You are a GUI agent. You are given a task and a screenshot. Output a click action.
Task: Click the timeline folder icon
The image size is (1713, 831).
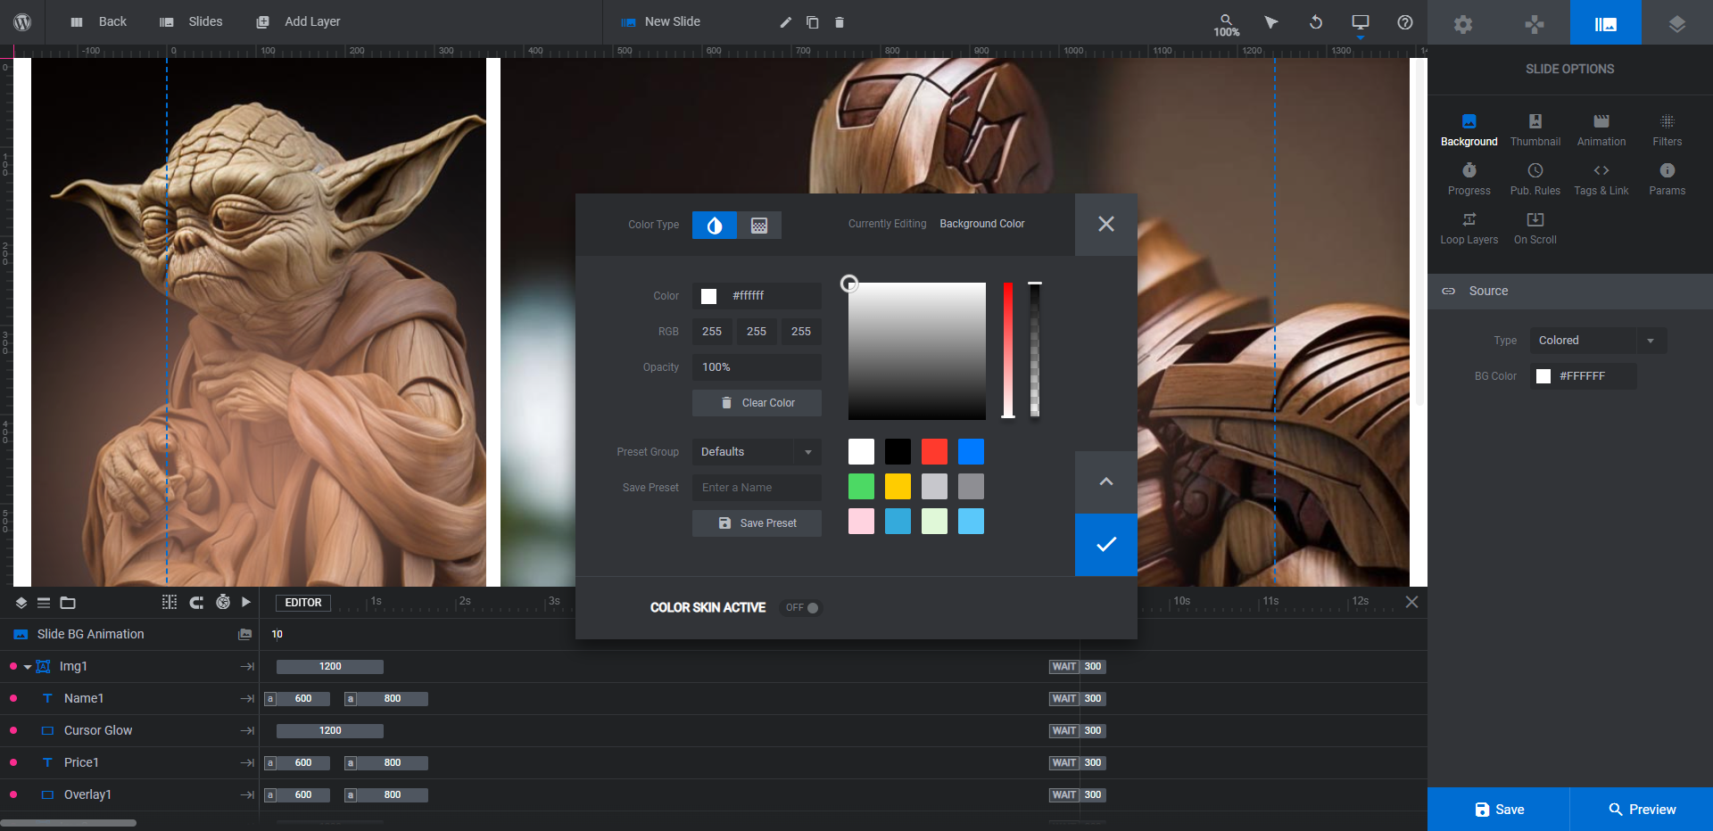coord(68,604)
